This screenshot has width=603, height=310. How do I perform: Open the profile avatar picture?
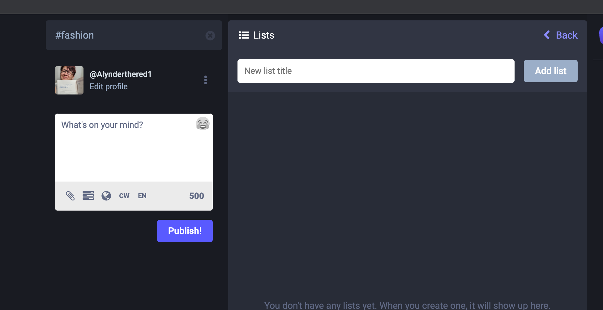pyautogui.click(x=69, y=80)
